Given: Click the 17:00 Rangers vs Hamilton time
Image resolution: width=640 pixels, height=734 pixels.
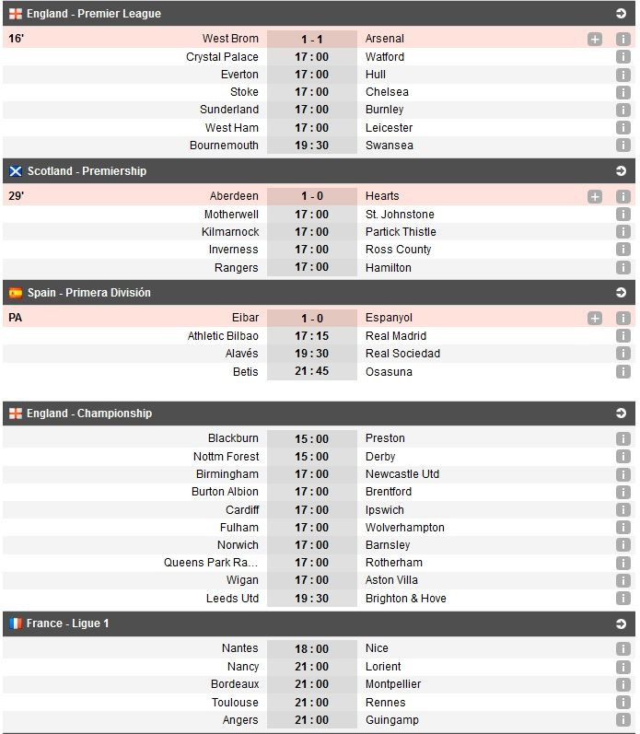Looking at the screenshot, I should click(311, 268).
